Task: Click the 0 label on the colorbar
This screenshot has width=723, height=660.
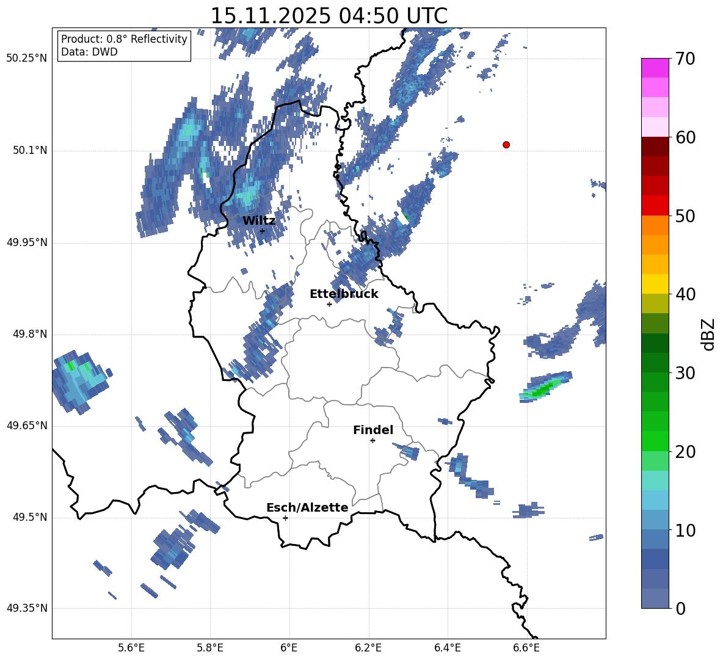Action: click(681, 609)
